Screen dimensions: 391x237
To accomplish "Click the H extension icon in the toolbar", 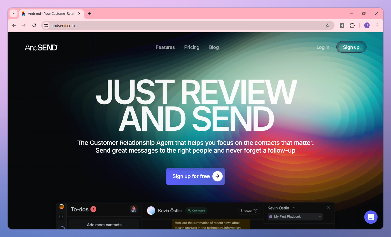I will [x=342, y=25].
